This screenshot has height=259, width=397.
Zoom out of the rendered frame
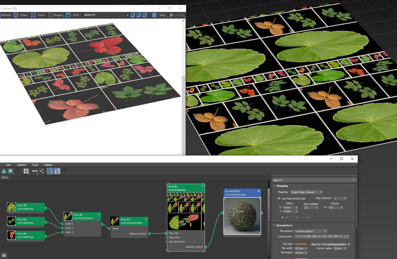(139, 15)
